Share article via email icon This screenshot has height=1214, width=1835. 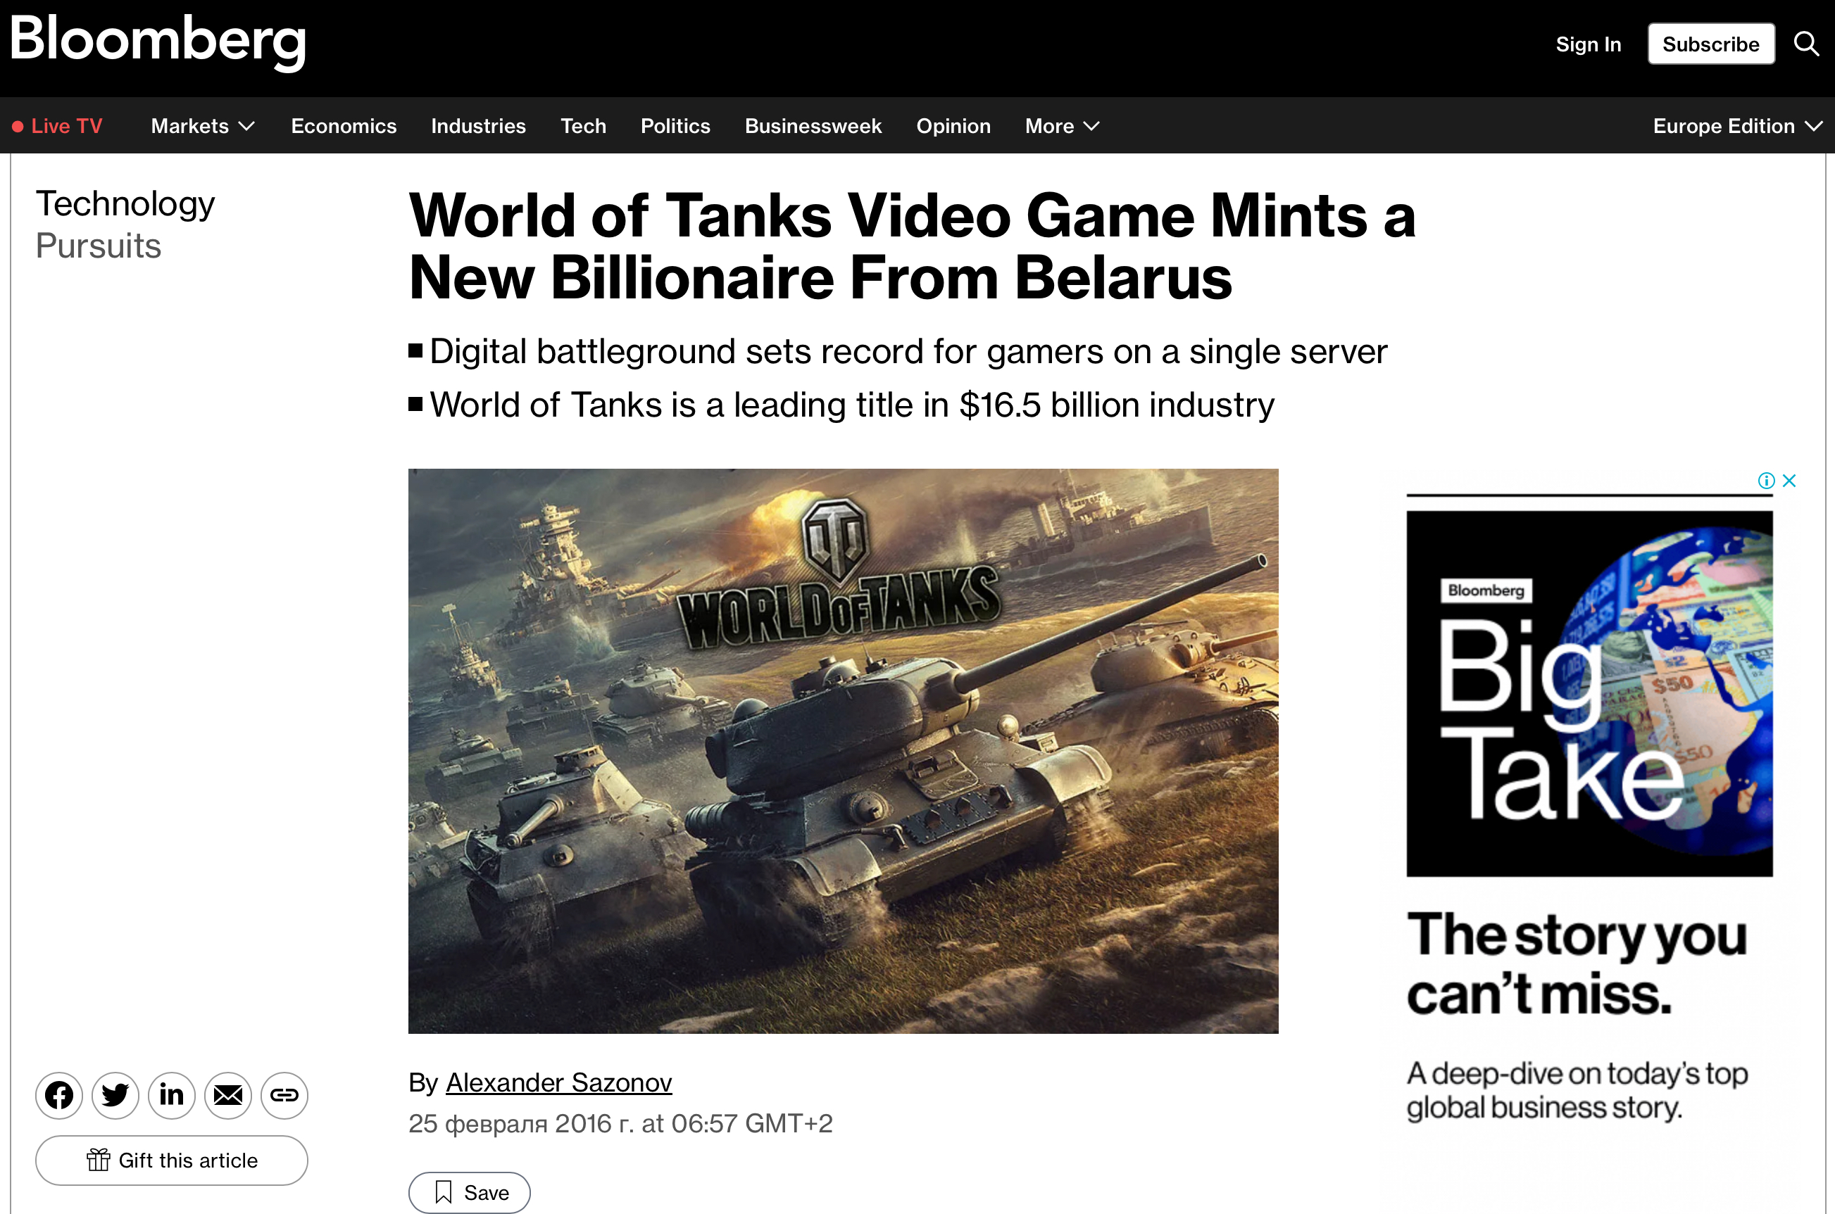(x=229, y=1095)
